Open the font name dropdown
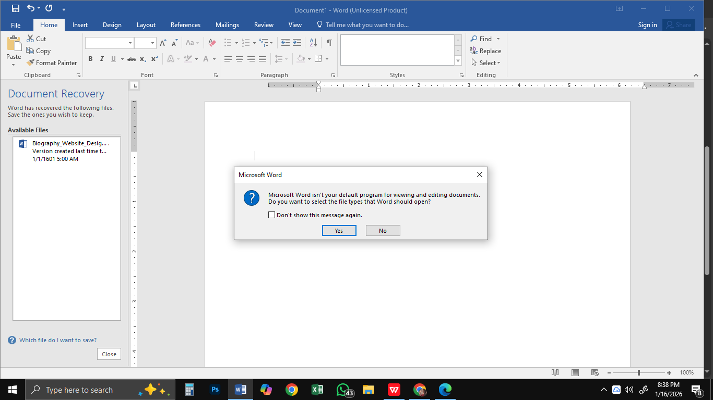 [x=130, y=43]
